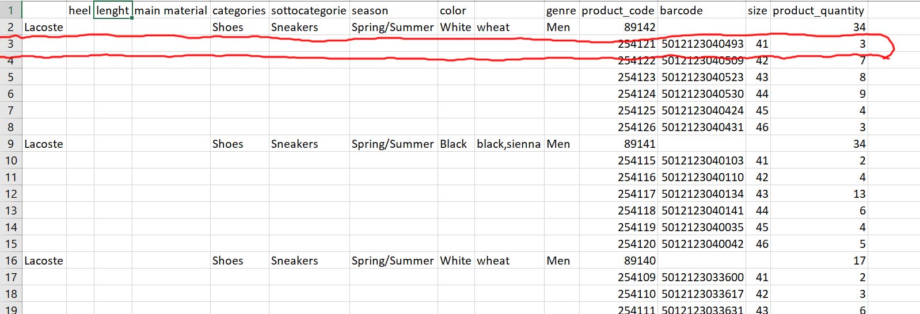
Task: Click the 'heel' column header cell
Action: 80,10
